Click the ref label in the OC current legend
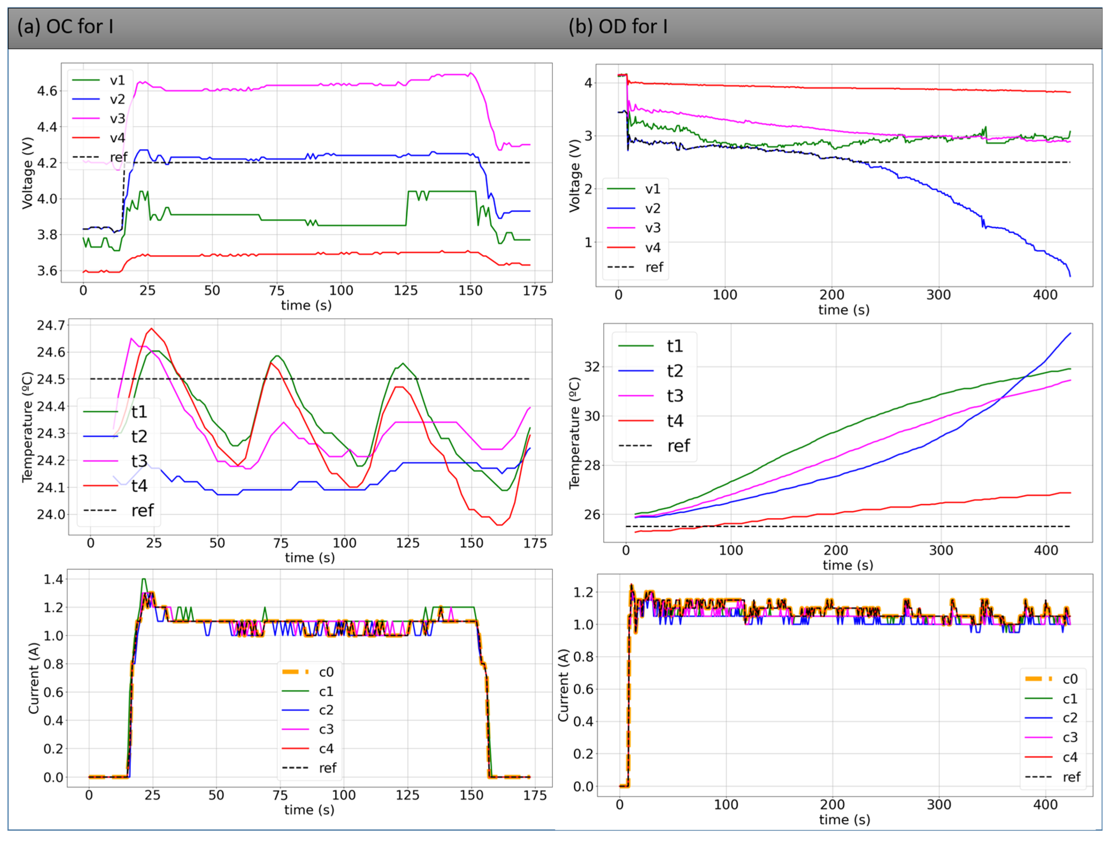 (x=327, y=768)
